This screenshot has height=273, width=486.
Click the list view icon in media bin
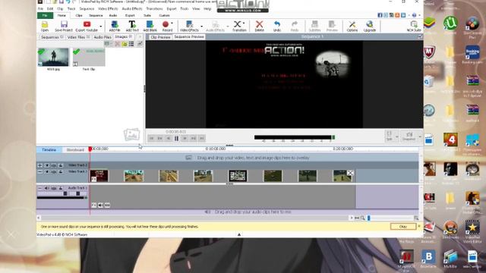click(131, 44)
